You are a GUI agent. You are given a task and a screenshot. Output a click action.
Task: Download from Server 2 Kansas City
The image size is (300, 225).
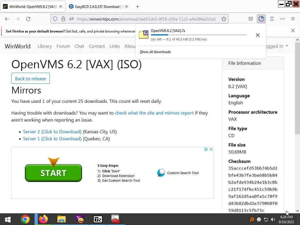pos(52,132)
